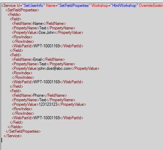
Task: Click the PropertyName line of the Email field
Action: click(x=44, y=64)
